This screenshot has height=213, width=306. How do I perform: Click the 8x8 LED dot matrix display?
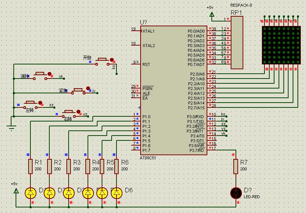pos(281,45)
